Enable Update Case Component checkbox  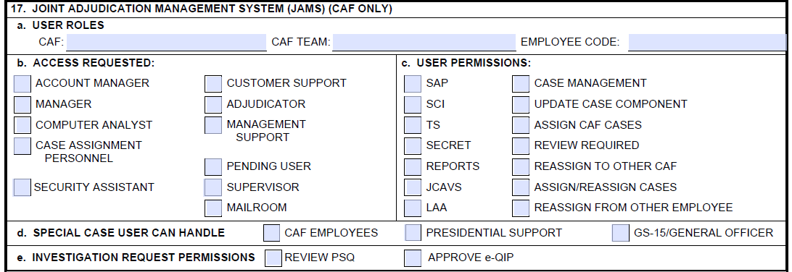(x=521, y=104)
